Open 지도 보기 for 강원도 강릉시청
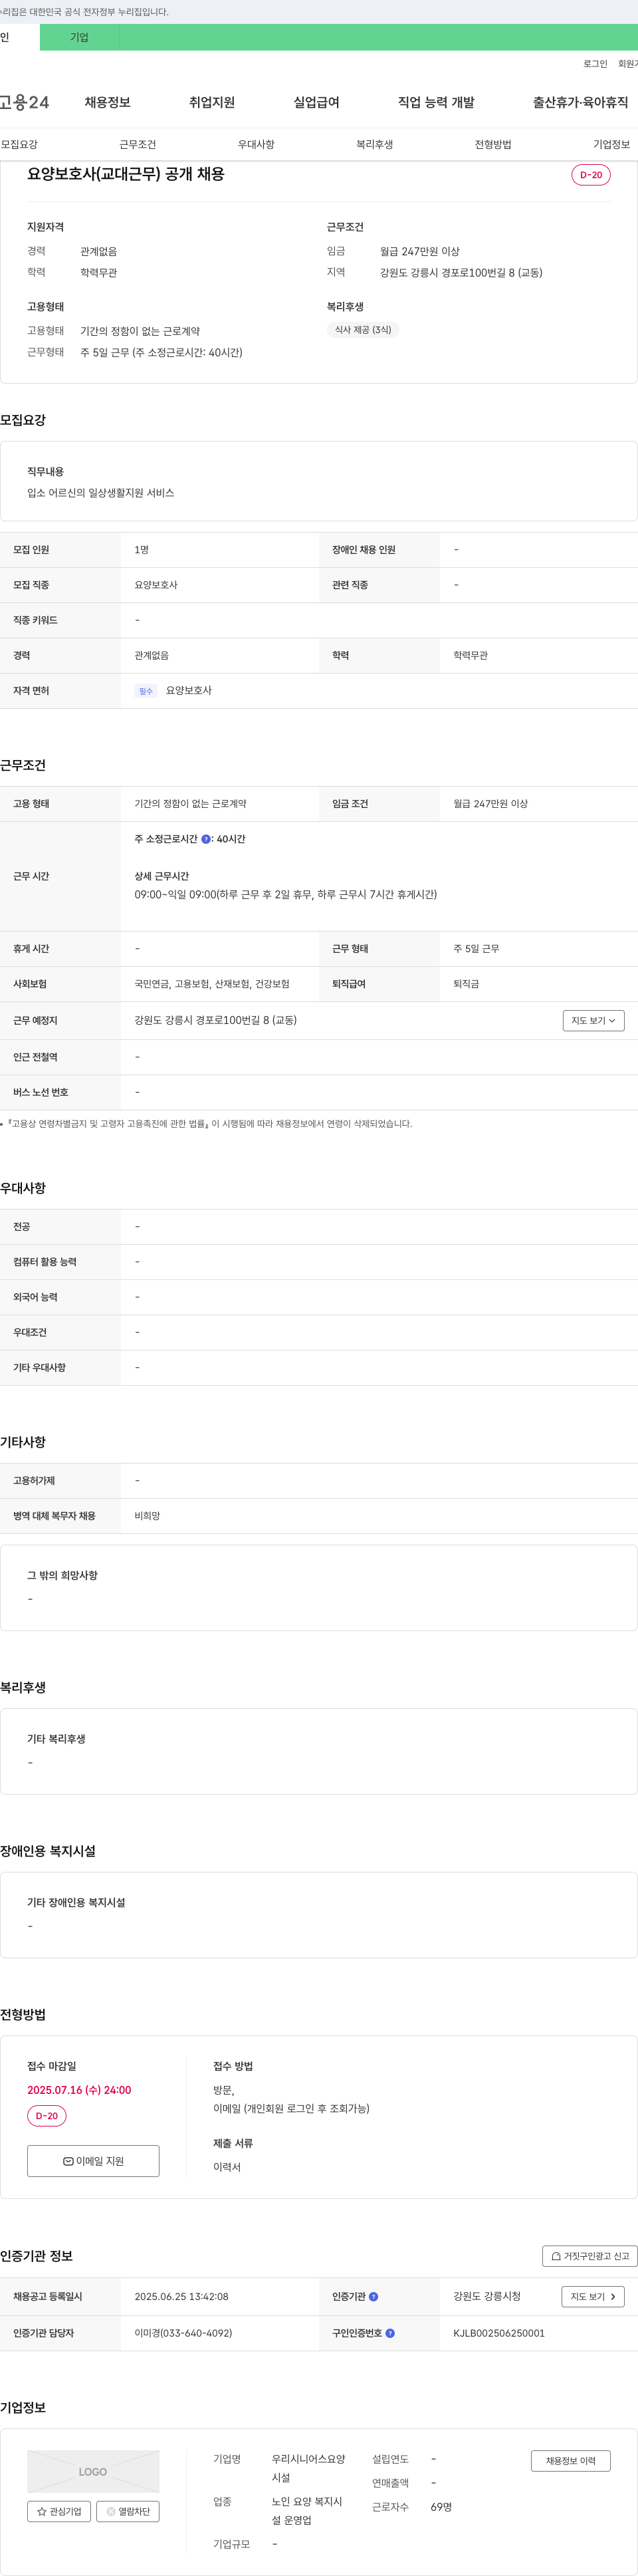The width and height of the screenshot is (638, 2576). pyautogui.click(x=593, y=2297)
